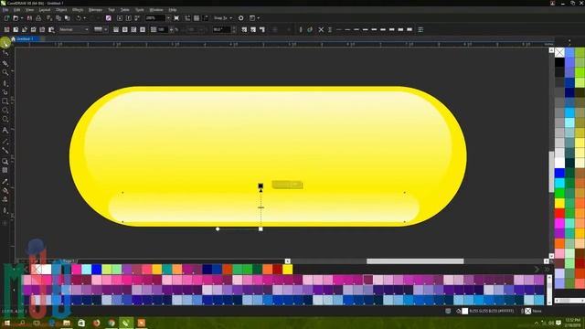The width and height of the screenshot is (585, 329).
Task: Click the Print icon in the toolbar
Action: pos(38,18)
